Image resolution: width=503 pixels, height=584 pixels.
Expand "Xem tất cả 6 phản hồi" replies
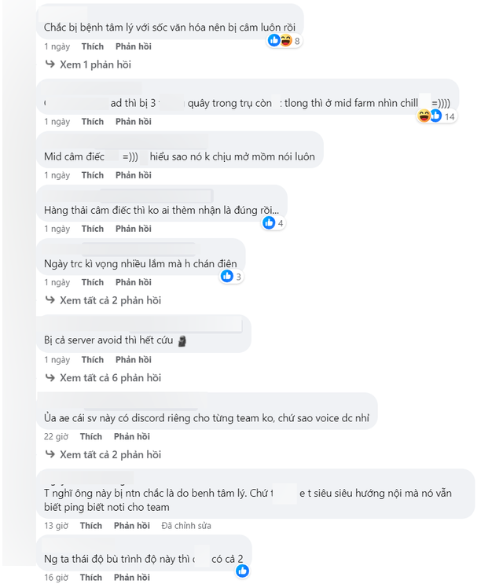pyautogui.click(x=110, y=378)
